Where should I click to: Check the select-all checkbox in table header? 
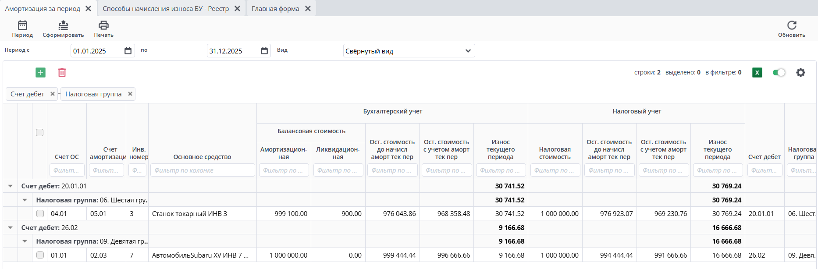coord(40,133)
